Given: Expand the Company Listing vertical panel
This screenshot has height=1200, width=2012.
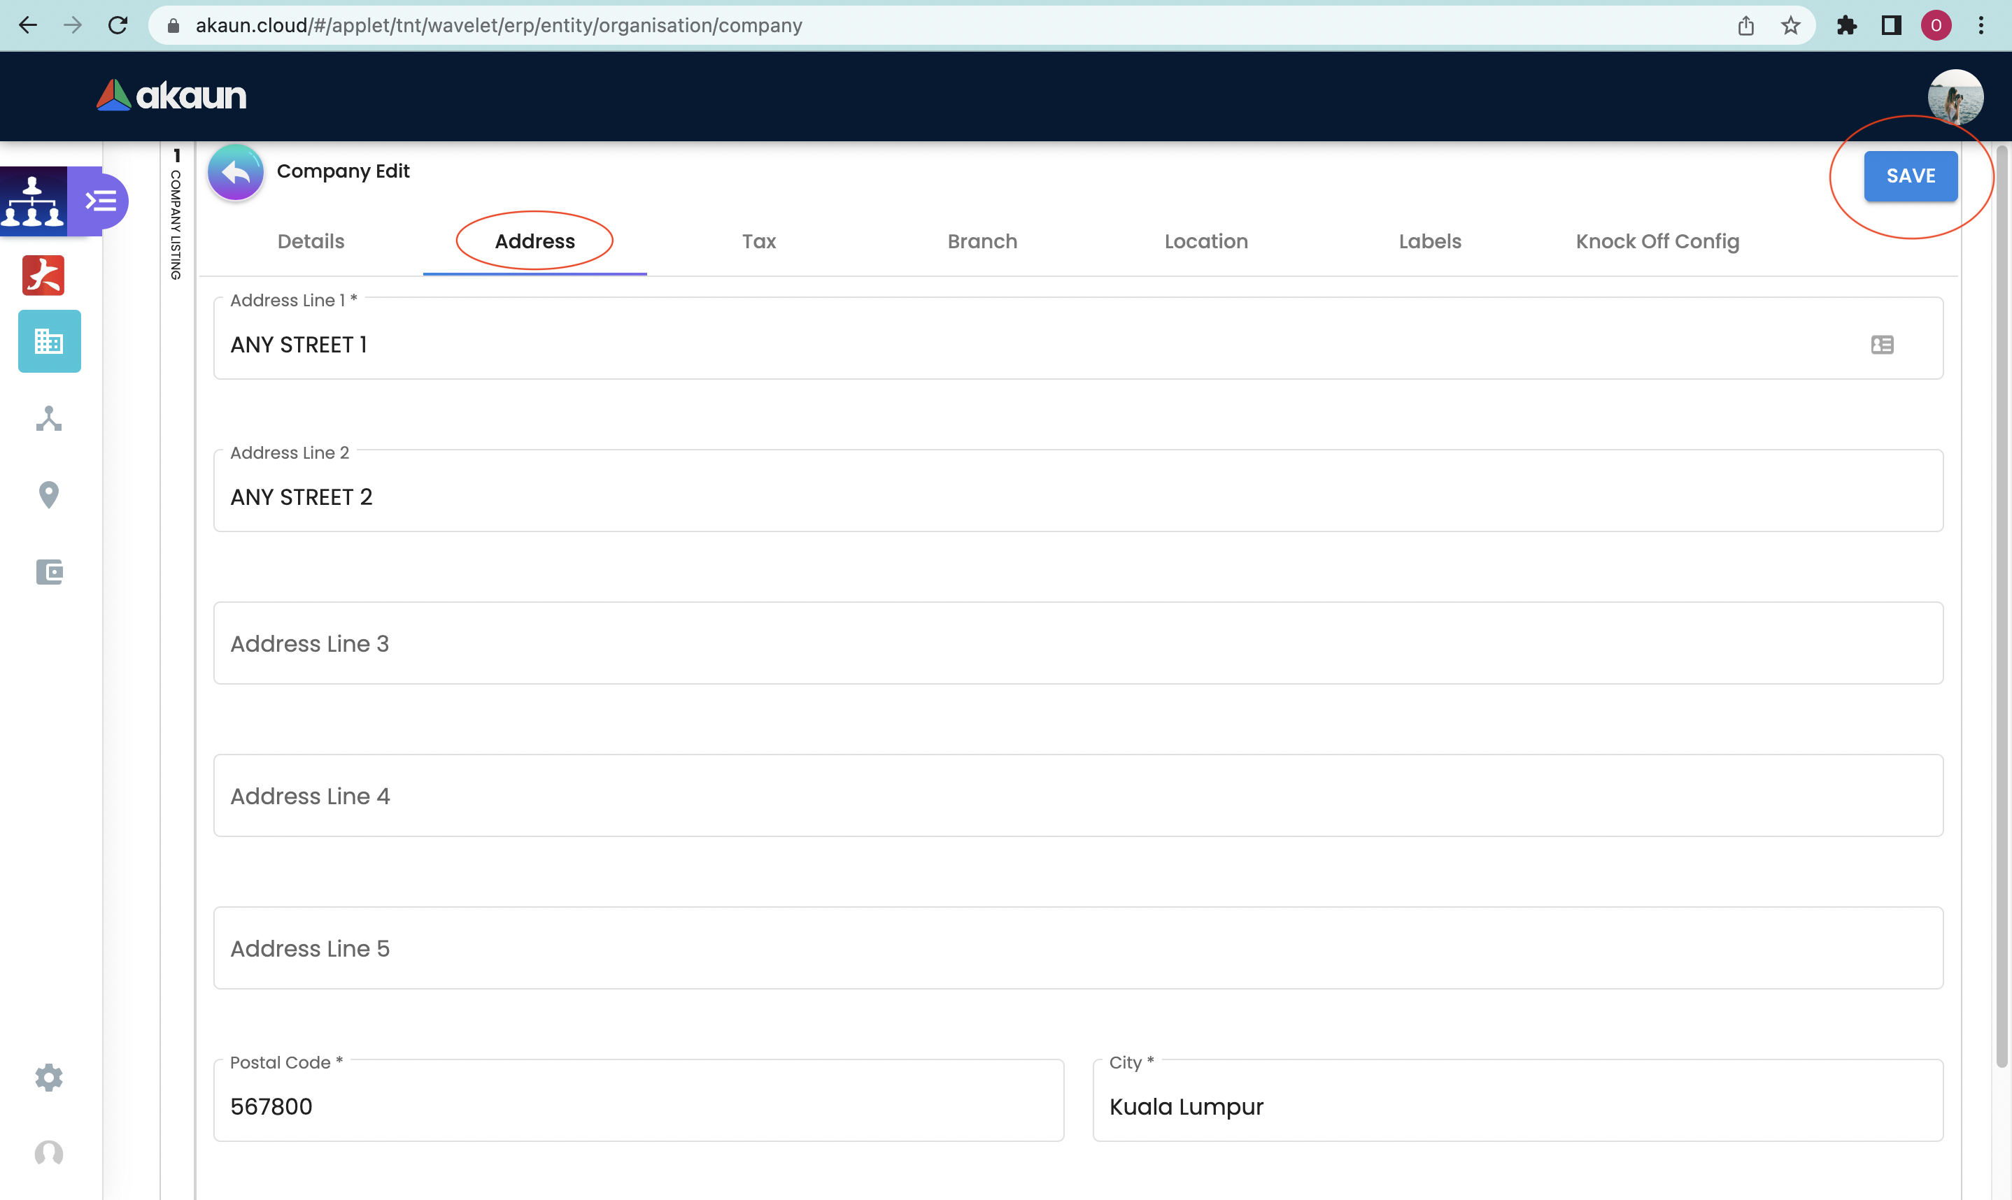Looking at the screenshot, I should tap(176, 214).
